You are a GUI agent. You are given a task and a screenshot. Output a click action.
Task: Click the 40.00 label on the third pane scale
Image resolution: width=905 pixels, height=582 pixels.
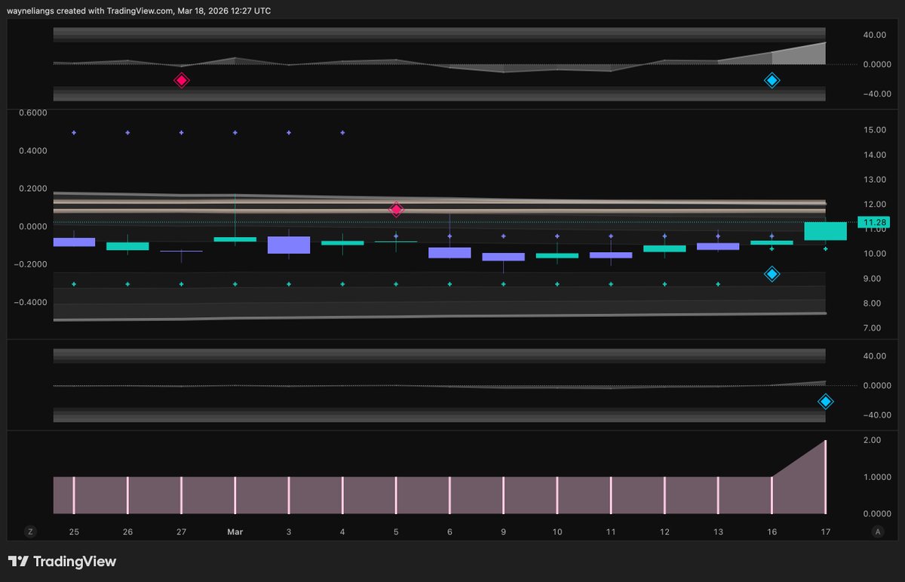(874, 356)
